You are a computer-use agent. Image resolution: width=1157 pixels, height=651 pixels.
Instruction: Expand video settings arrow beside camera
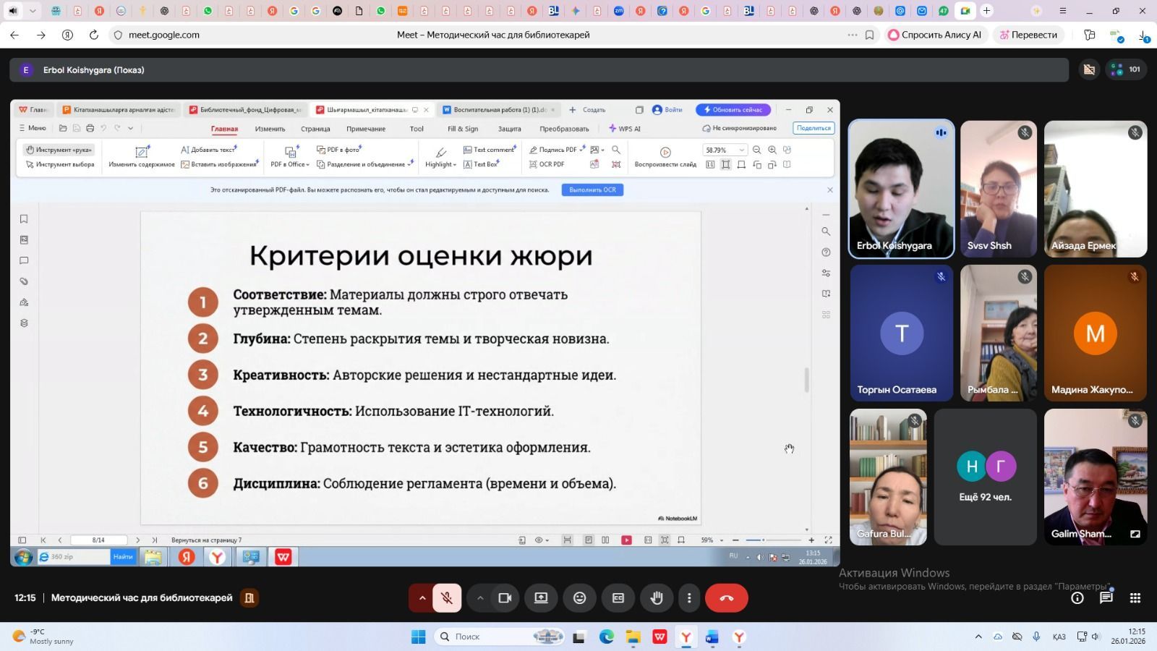pyautogui.click(x=479, y=598)
